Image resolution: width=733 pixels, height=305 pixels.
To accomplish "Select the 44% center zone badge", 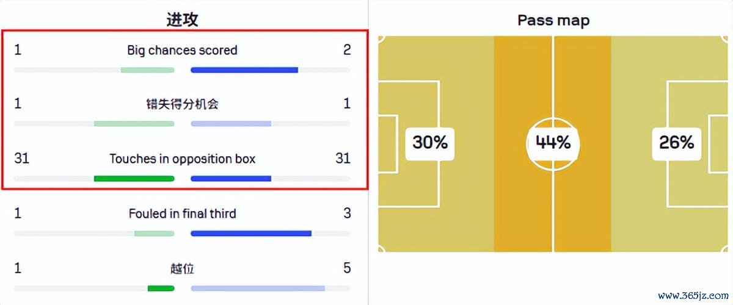I will pos(553,143).
